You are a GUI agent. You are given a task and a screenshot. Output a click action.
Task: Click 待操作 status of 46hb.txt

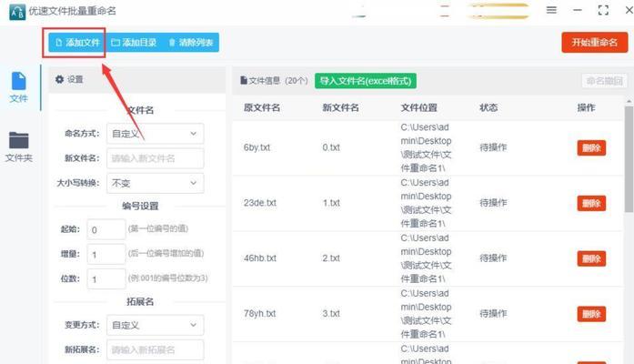[493, 258]
